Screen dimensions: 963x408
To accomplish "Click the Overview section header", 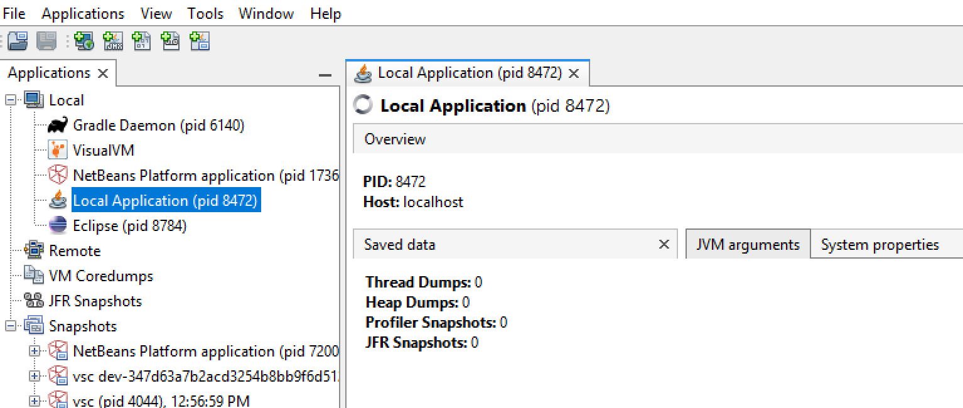I will click(657, 139).
